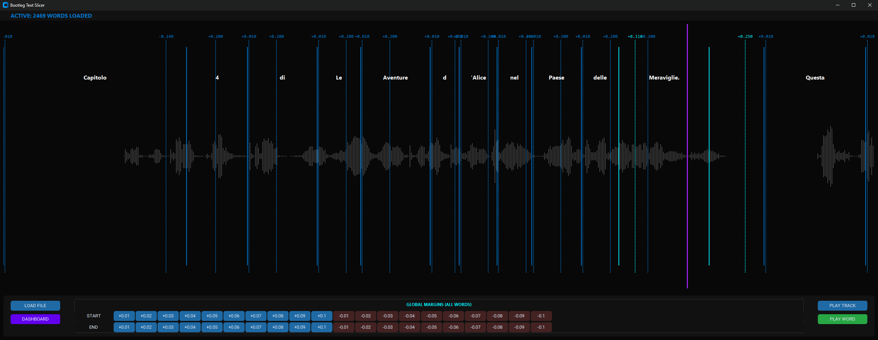Add +0.02 to global END margin
878x340 pixels.
pyautogui.click(x=146, y=327)
